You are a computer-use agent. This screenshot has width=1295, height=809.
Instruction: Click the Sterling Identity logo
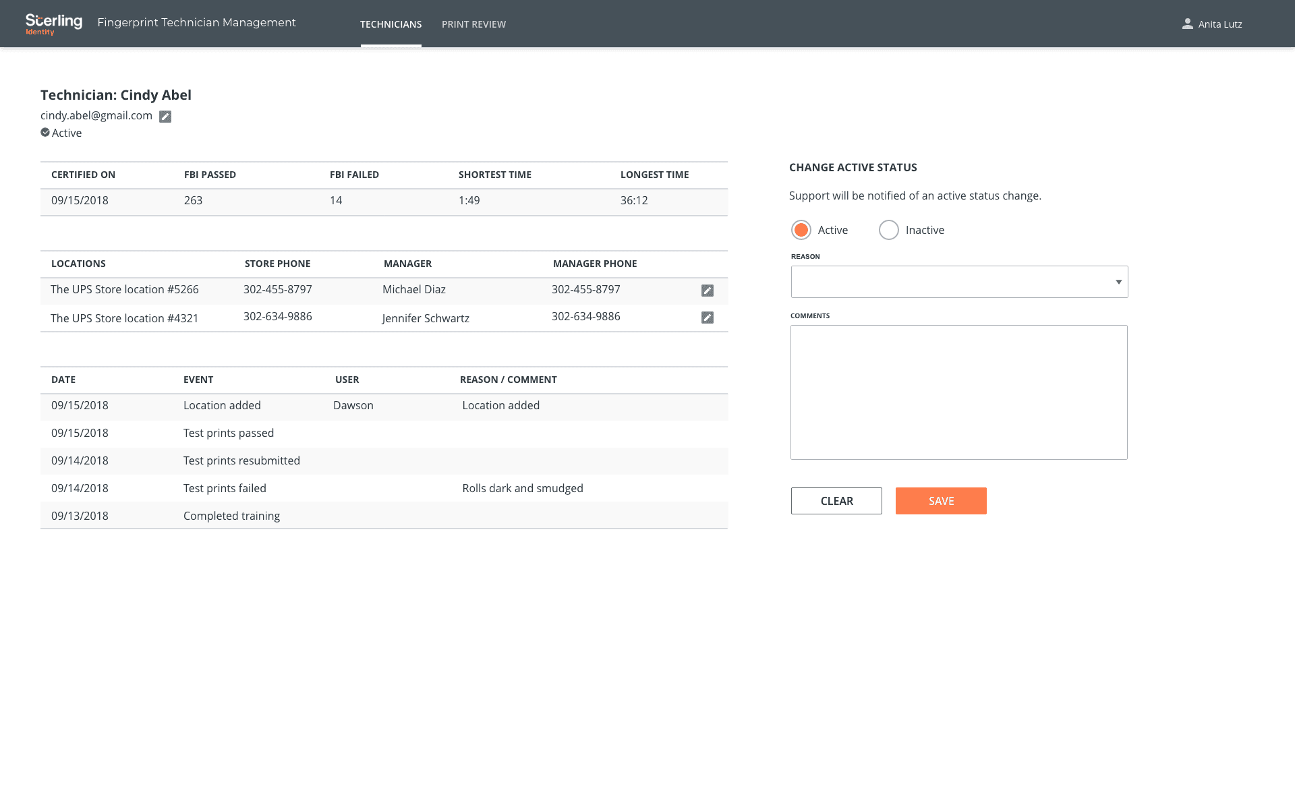tap(53, 24)
